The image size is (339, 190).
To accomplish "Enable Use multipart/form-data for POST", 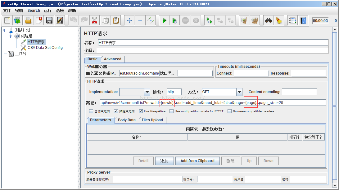I will click(171, 111).
